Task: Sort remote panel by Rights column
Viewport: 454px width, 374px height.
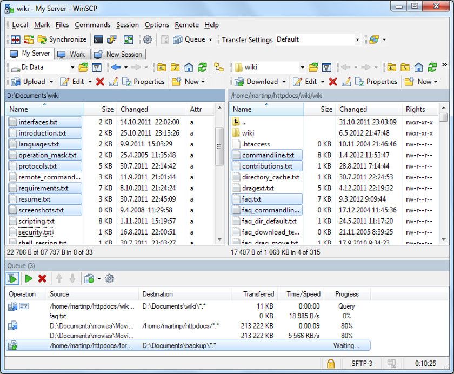Action: coord(420,109)
